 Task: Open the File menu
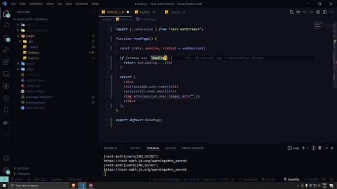click(13, 4)
